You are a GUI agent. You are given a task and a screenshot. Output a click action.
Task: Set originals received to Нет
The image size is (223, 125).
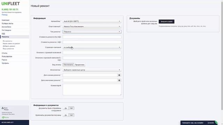point(71,115)
